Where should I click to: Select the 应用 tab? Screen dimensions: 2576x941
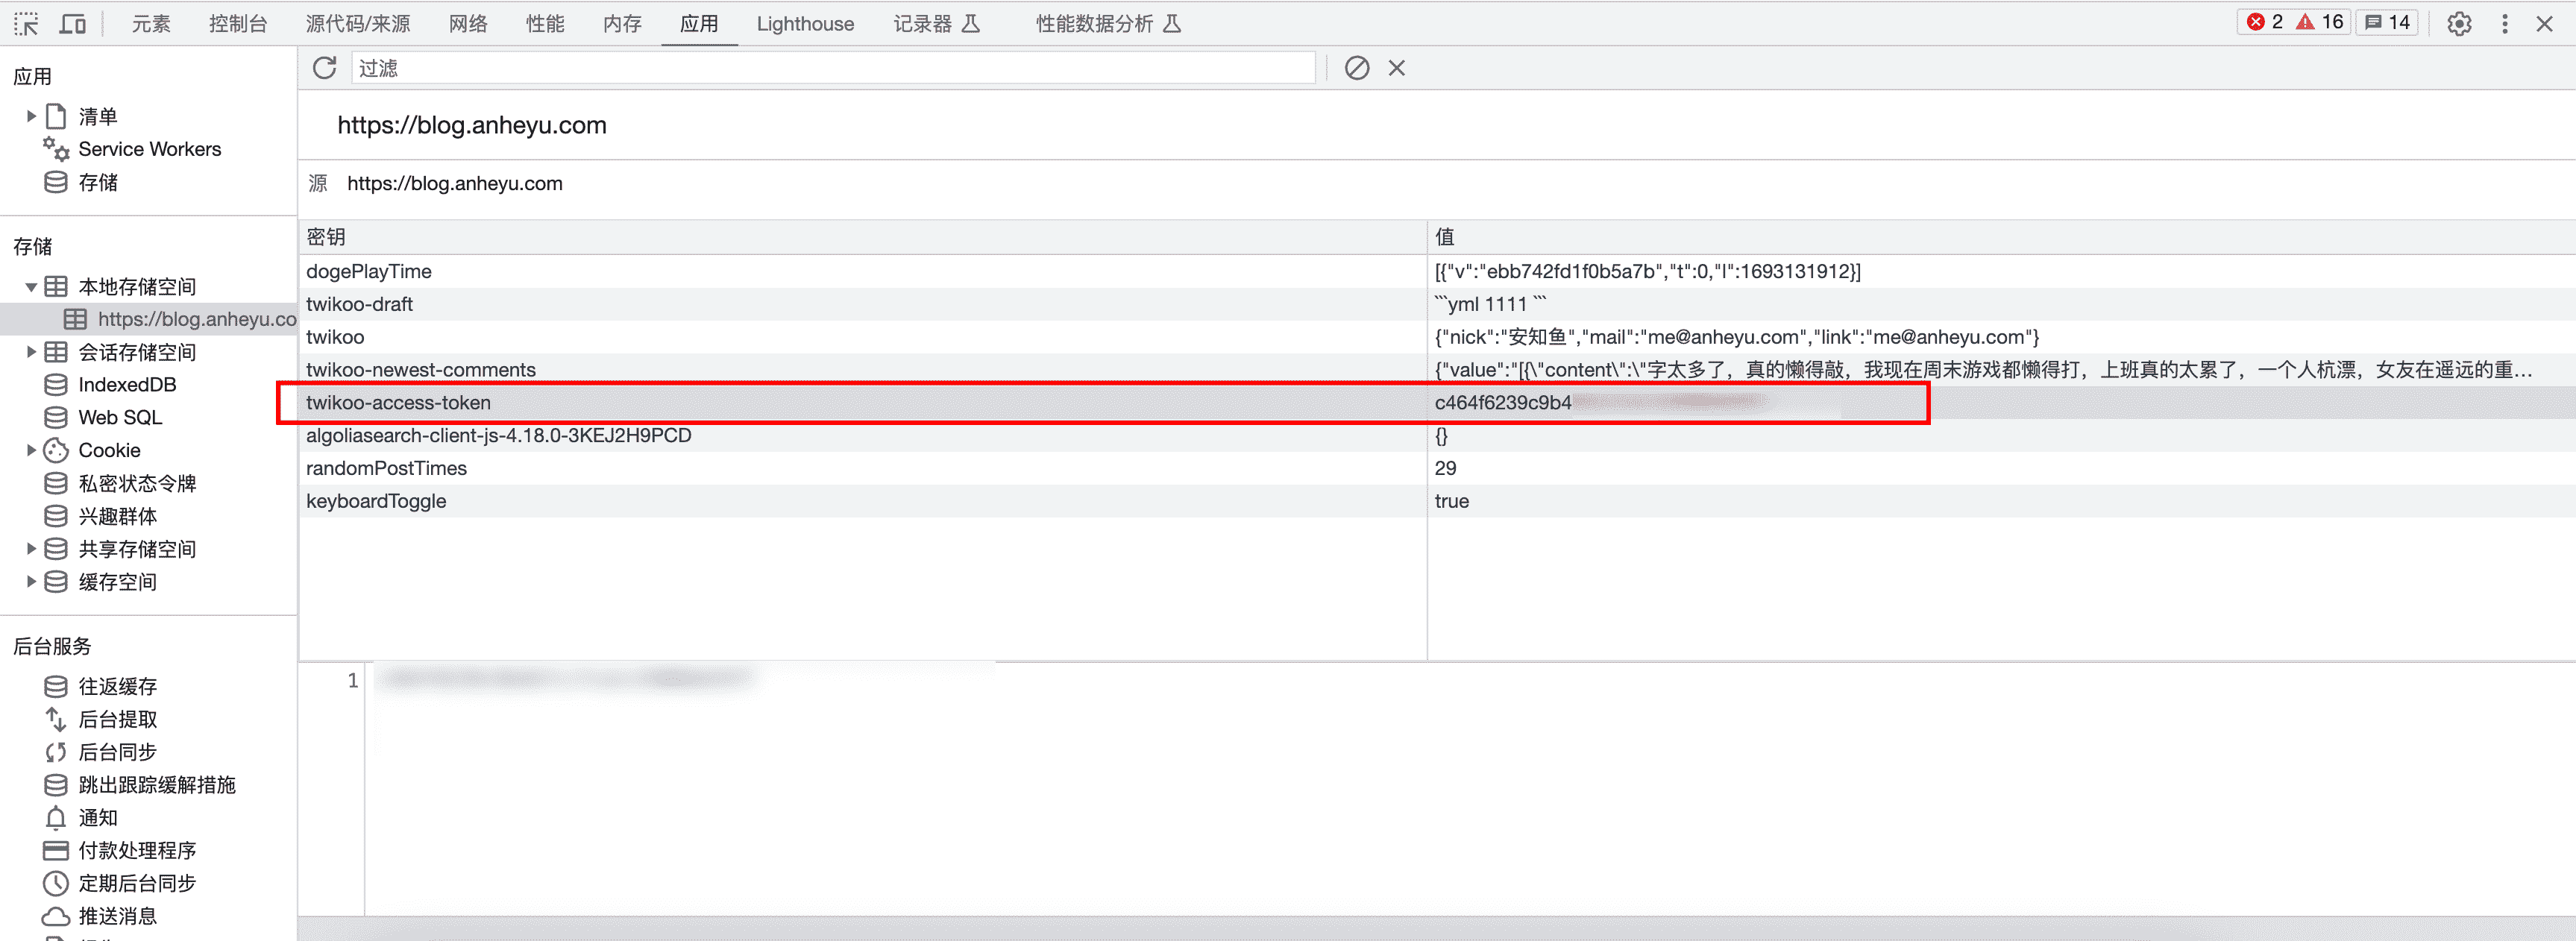pos(699,23)
